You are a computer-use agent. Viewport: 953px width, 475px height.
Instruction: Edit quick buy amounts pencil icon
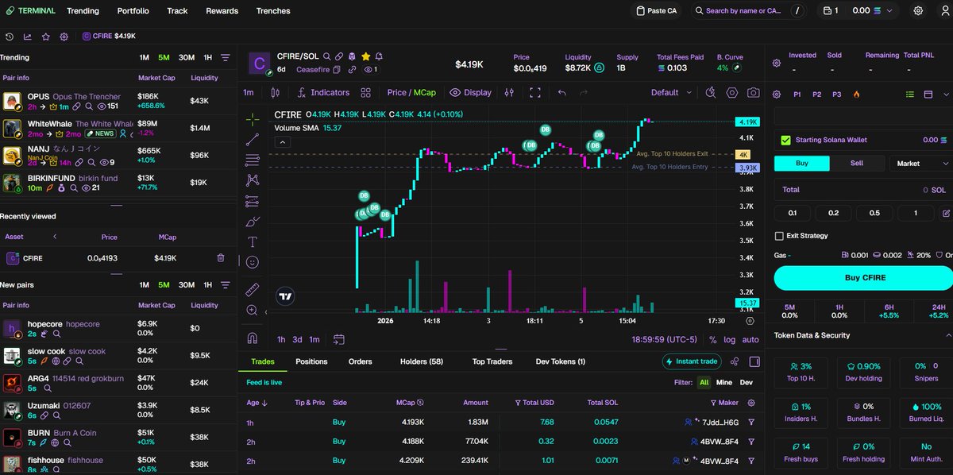[946, 213]
